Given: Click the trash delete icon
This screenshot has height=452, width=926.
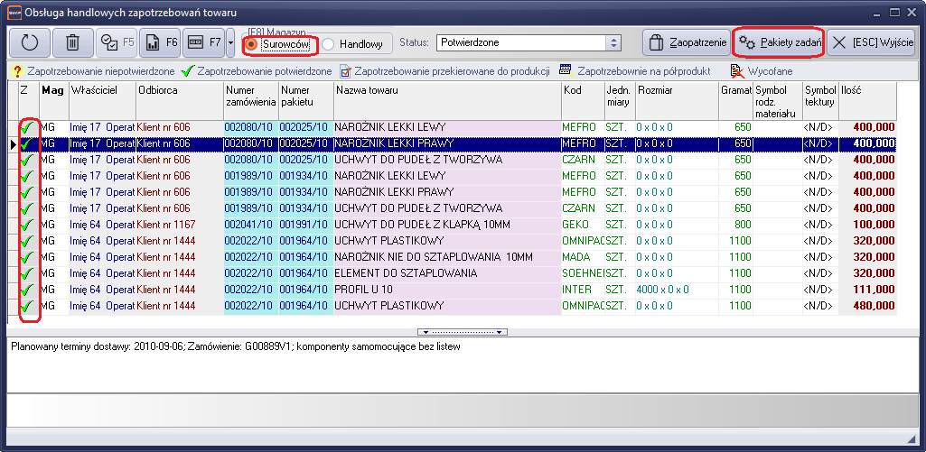Looking at the screenshot, I should pos(72,42).
